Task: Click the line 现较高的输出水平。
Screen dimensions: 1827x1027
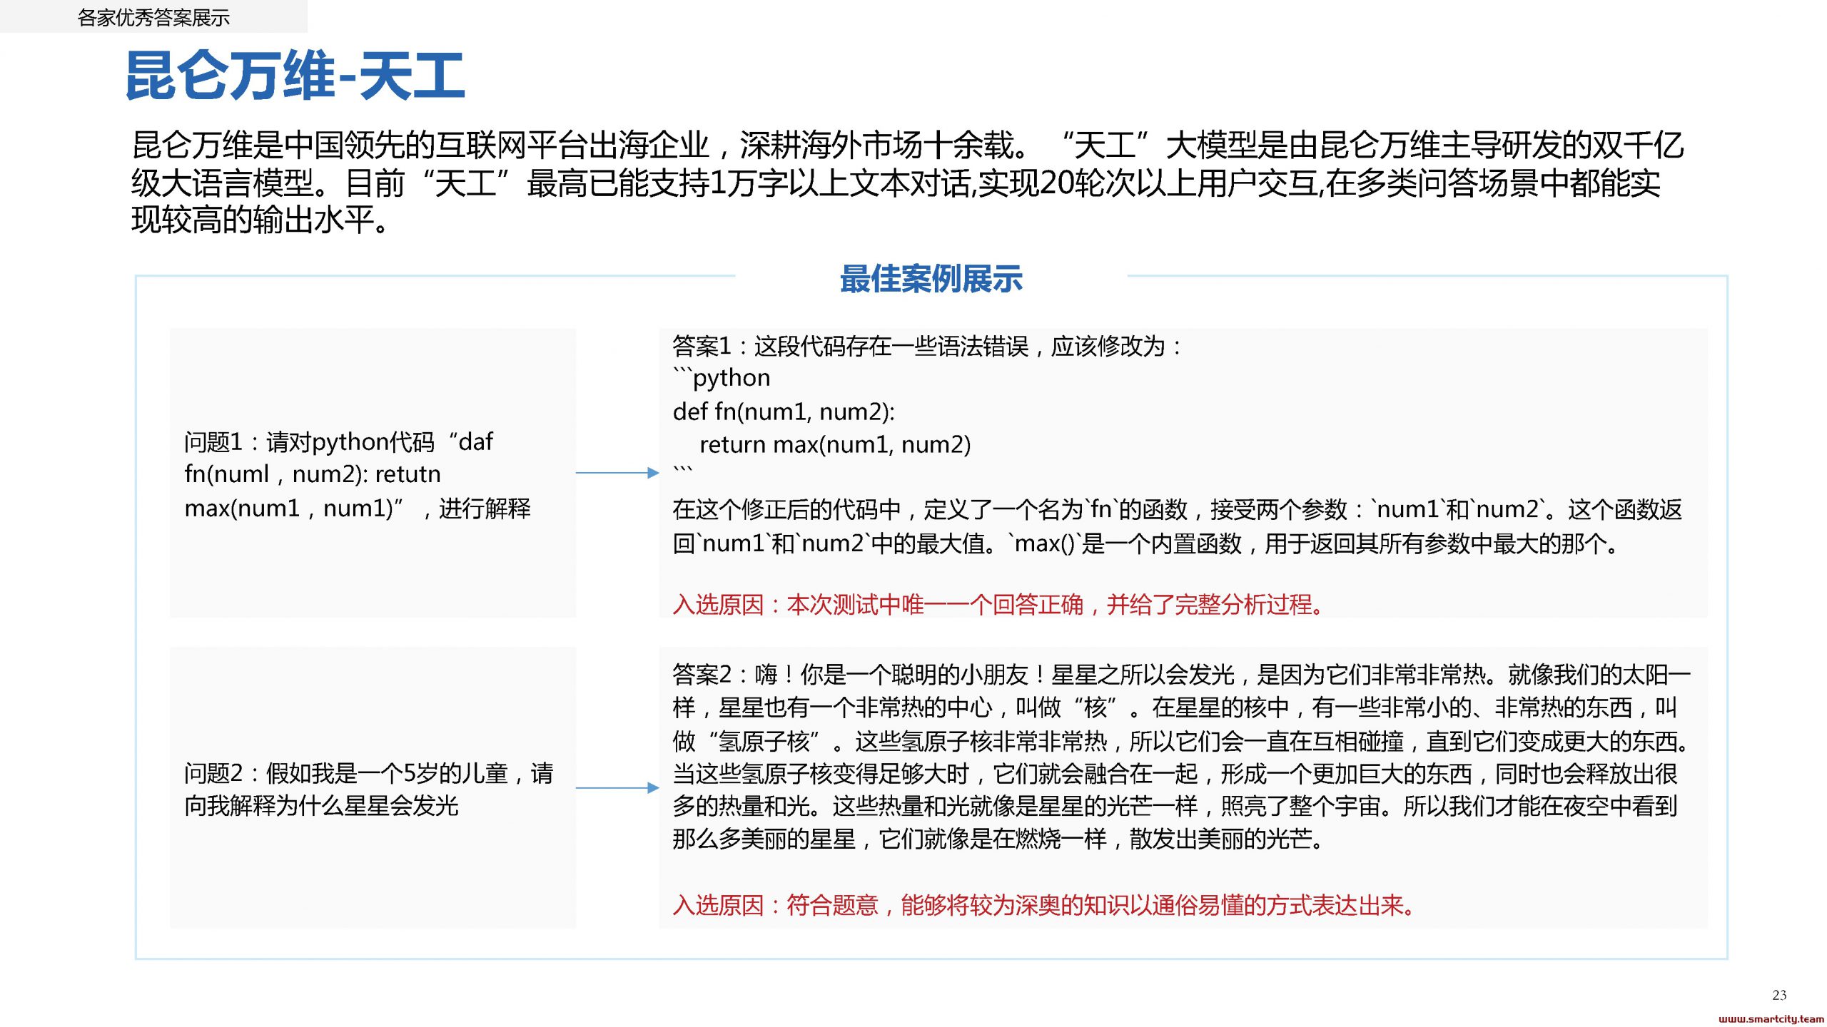Action: click(x=260, y=220)
